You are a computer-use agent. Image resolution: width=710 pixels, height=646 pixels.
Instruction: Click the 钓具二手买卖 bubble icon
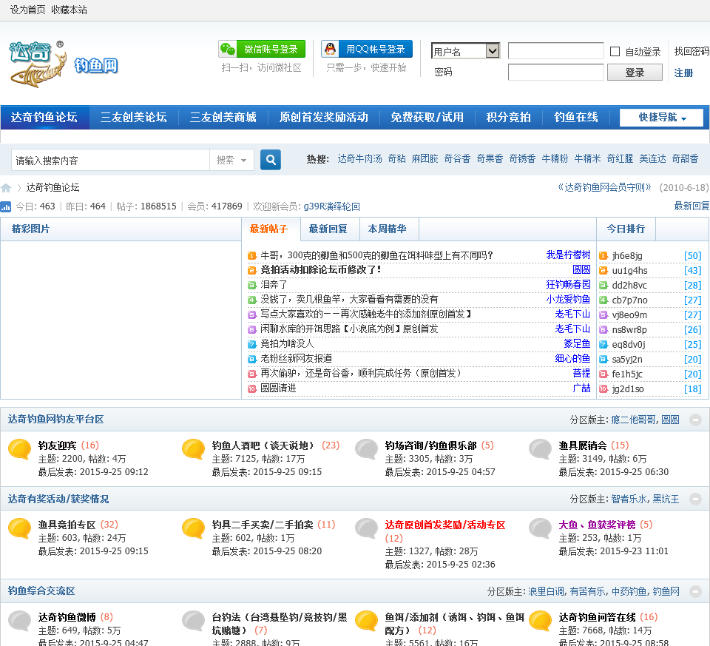click(x=193, y=528)
